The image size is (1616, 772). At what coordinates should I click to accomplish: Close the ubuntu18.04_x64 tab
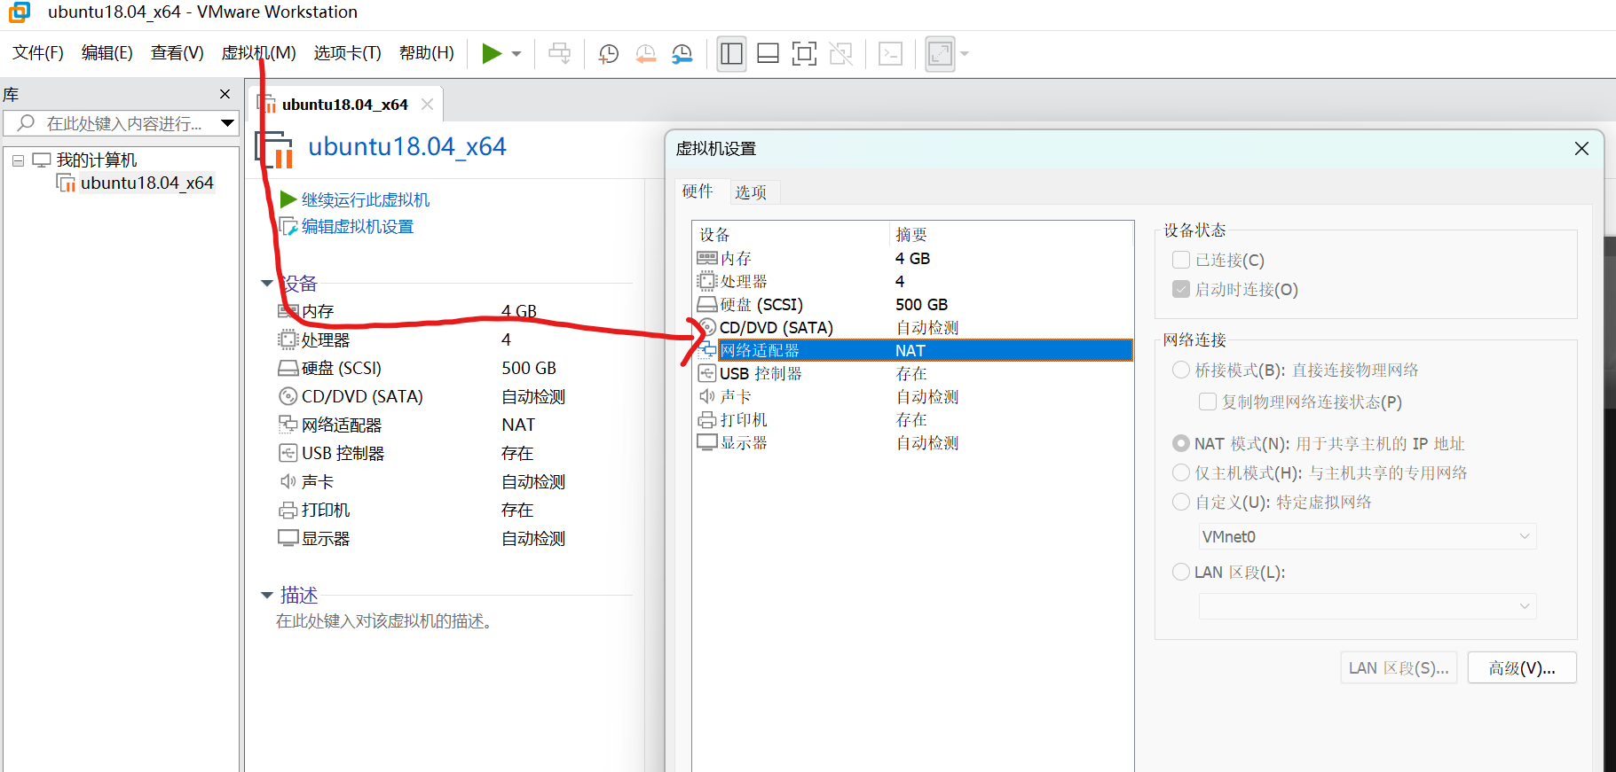(427, 105)
